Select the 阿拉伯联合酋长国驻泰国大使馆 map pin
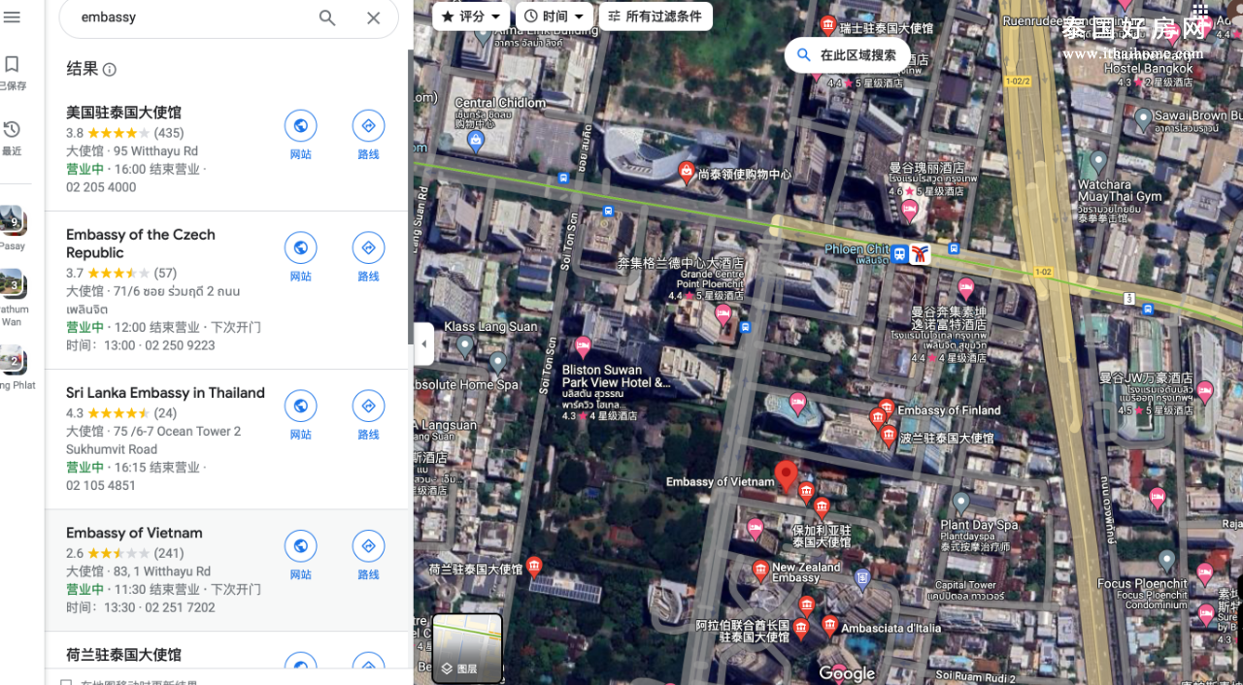Image resolution: width=1243 pixels, height=685 pixels. (x=800, y=628)
